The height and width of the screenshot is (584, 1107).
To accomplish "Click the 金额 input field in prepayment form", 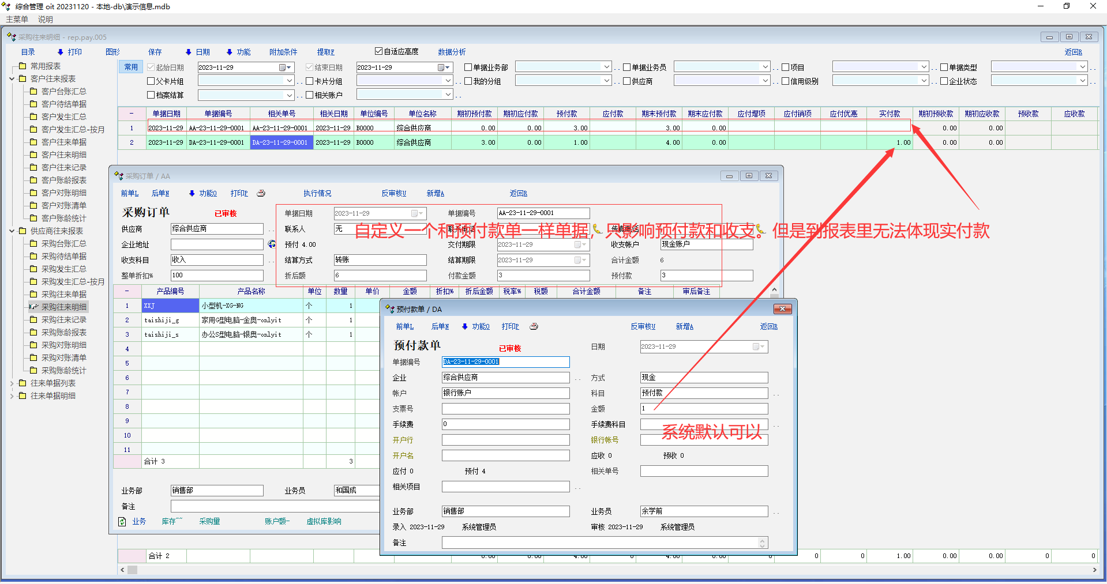I will (703, 409).
